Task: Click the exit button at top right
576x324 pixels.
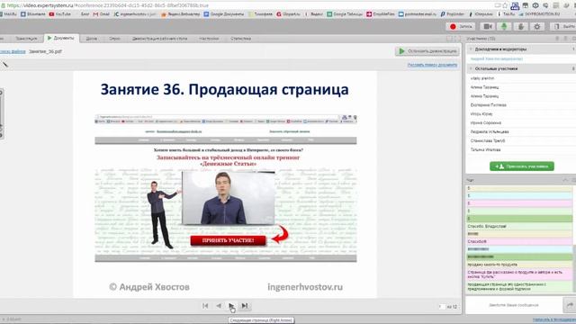Action: 564,26
